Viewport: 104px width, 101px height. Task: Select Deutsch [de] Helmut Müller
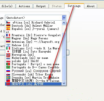[34, 26]
